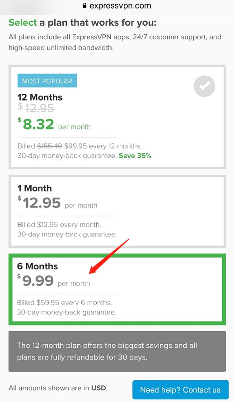Click the All amounts shown are in USD note
234x402 pixels.
click(x=58, y=388)
